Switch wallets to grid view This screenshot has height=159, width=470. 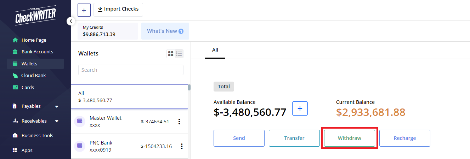[x=171, y=54]
